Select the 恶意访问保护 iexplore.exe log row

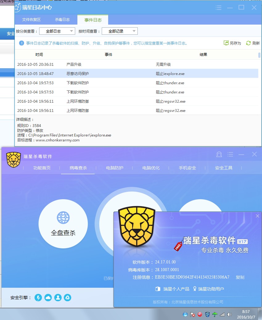[137, 73]
